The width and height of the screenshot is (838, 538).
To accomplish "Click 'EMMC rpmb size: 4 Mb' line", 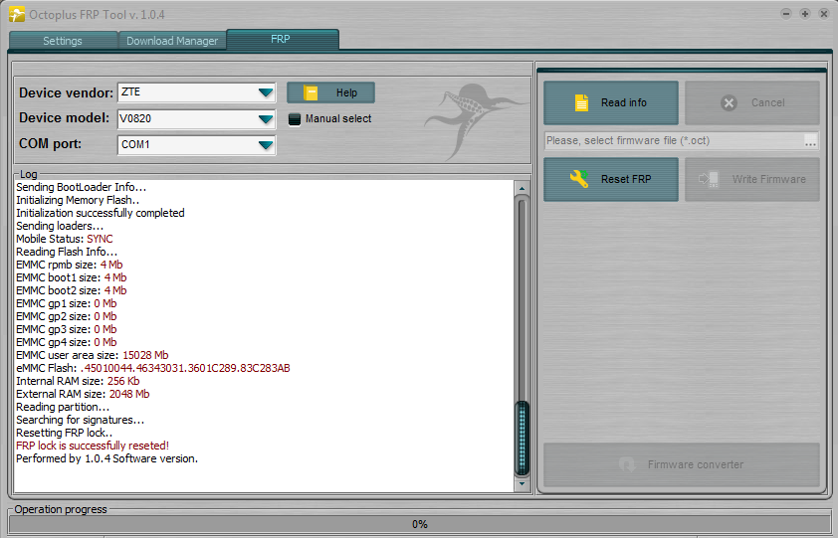I will pos(70,265).
